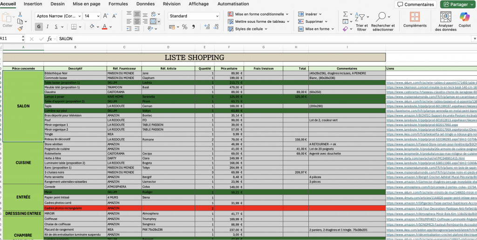477x240 pixels.
Task: Click the format painter brush icon
Action: [x=20, y=28]
